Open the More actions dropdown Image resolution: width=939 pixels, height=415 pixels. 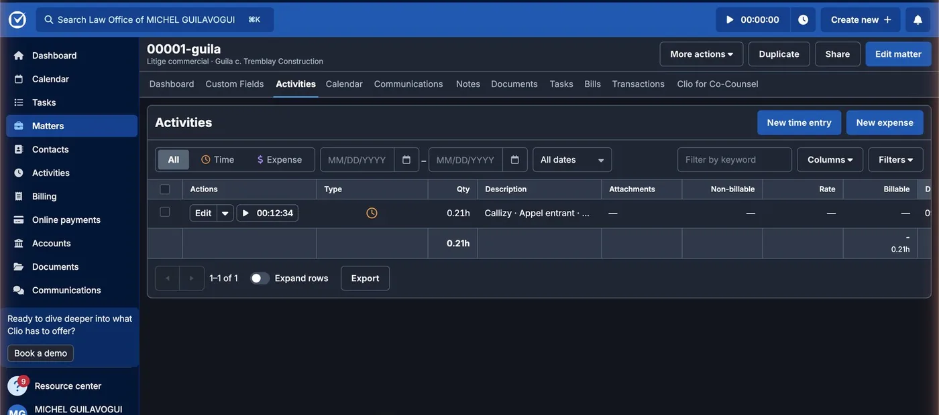tap(702, 54)
